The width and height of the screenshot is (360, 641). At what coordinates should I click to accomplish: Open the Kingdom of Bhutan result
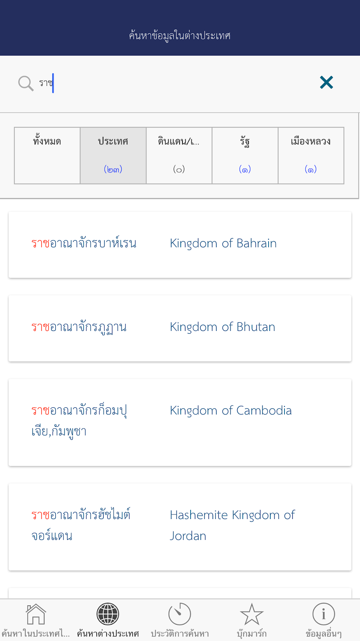pos(180,328)
